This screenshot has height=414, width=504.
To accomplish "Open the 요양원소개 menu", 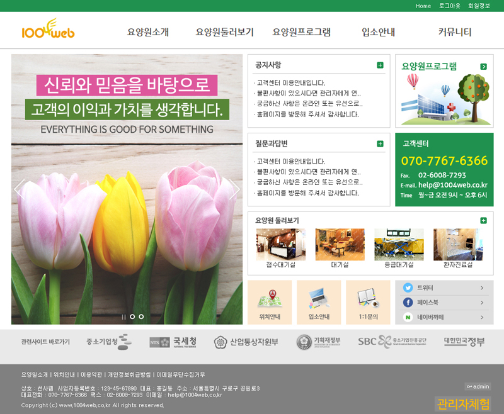I will (x=148, y=32).
